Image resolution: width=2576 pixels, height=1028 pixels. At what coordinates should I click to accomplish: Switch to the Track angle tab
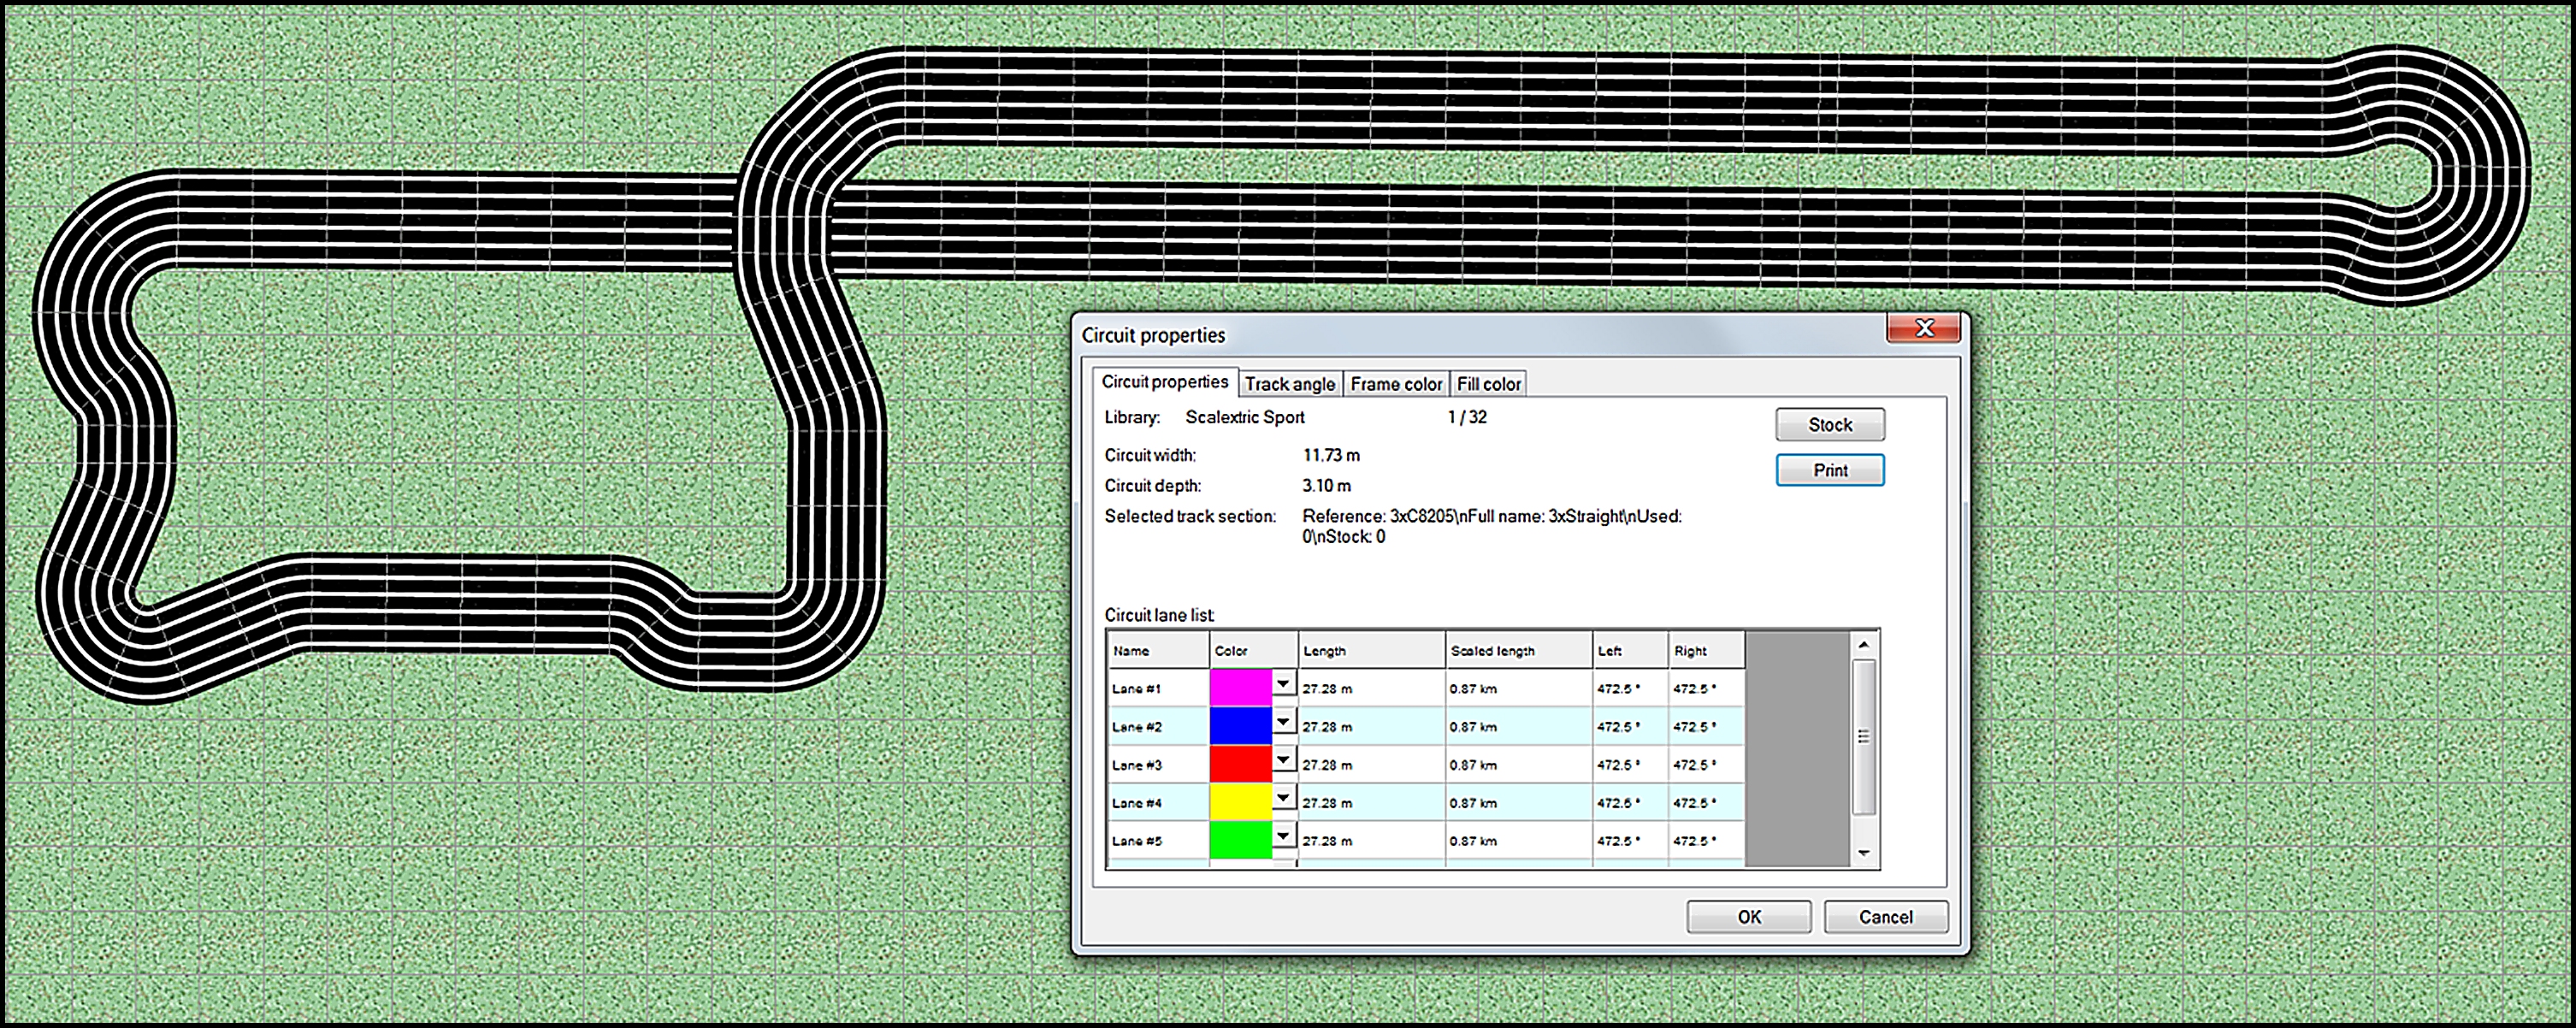[1289, 384]
